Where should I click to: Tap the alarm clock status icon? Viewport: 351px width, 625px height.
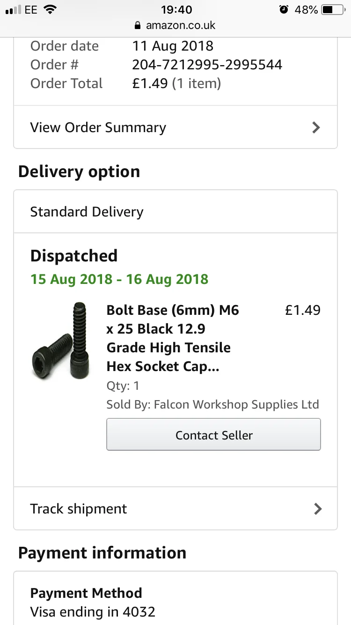(x=284, y=9)
